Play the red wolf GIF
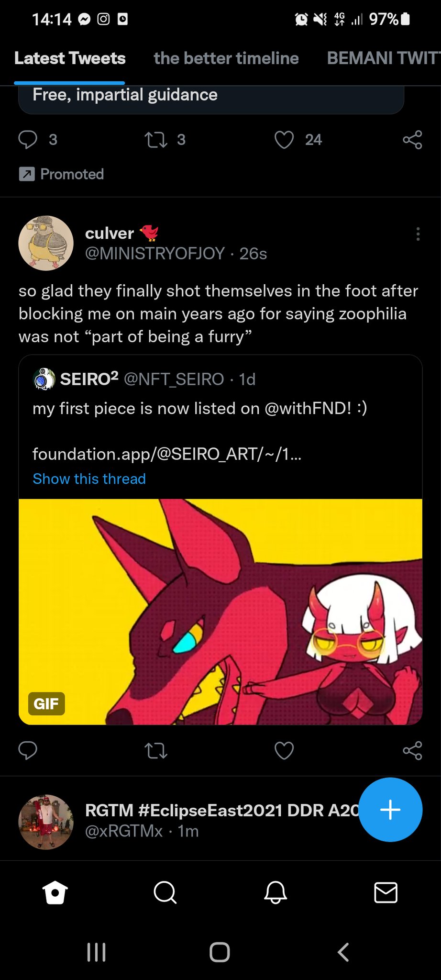The image size is (441, 980). [220, 612]
